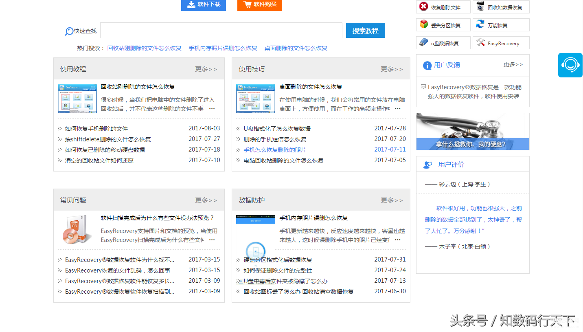The height and width of the screenshot is (332, 583).
Task: Open article 如何恢复手机删除的文件
Action: 96,129
